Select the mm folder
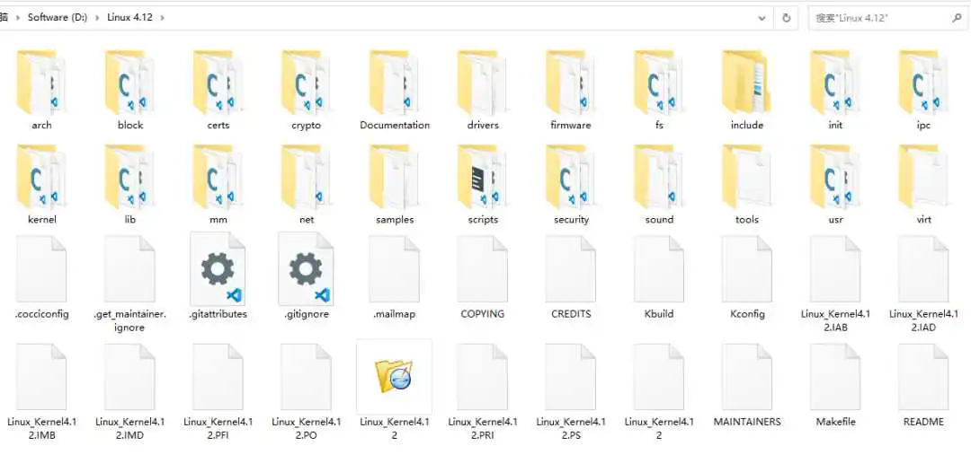971x472 pixels. [x=218, y=184]
